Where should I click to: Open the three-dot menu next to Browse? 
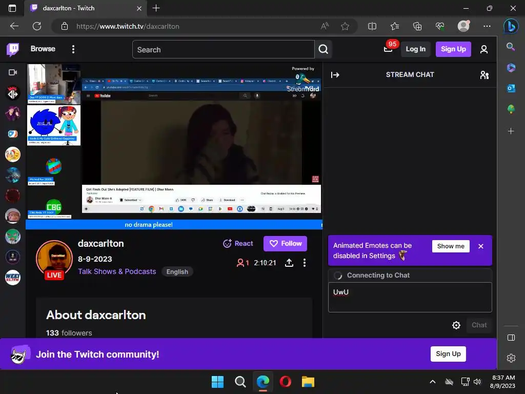click(x=73, y=49)
